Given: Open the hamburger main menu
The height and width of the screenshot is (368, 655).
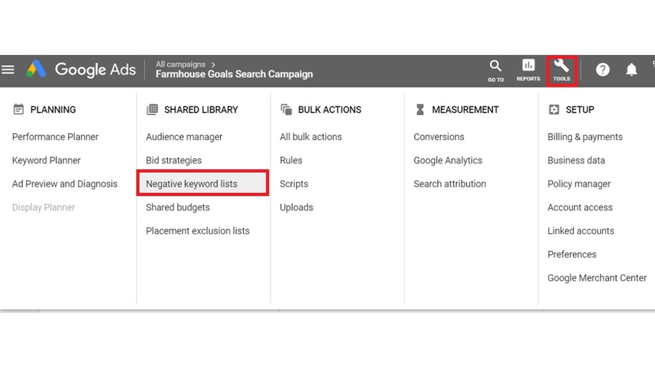Looking at the screenshot, I should (8, 69).
